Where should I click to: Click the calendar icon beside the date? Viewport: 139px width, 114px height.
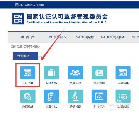click(17, 5)
